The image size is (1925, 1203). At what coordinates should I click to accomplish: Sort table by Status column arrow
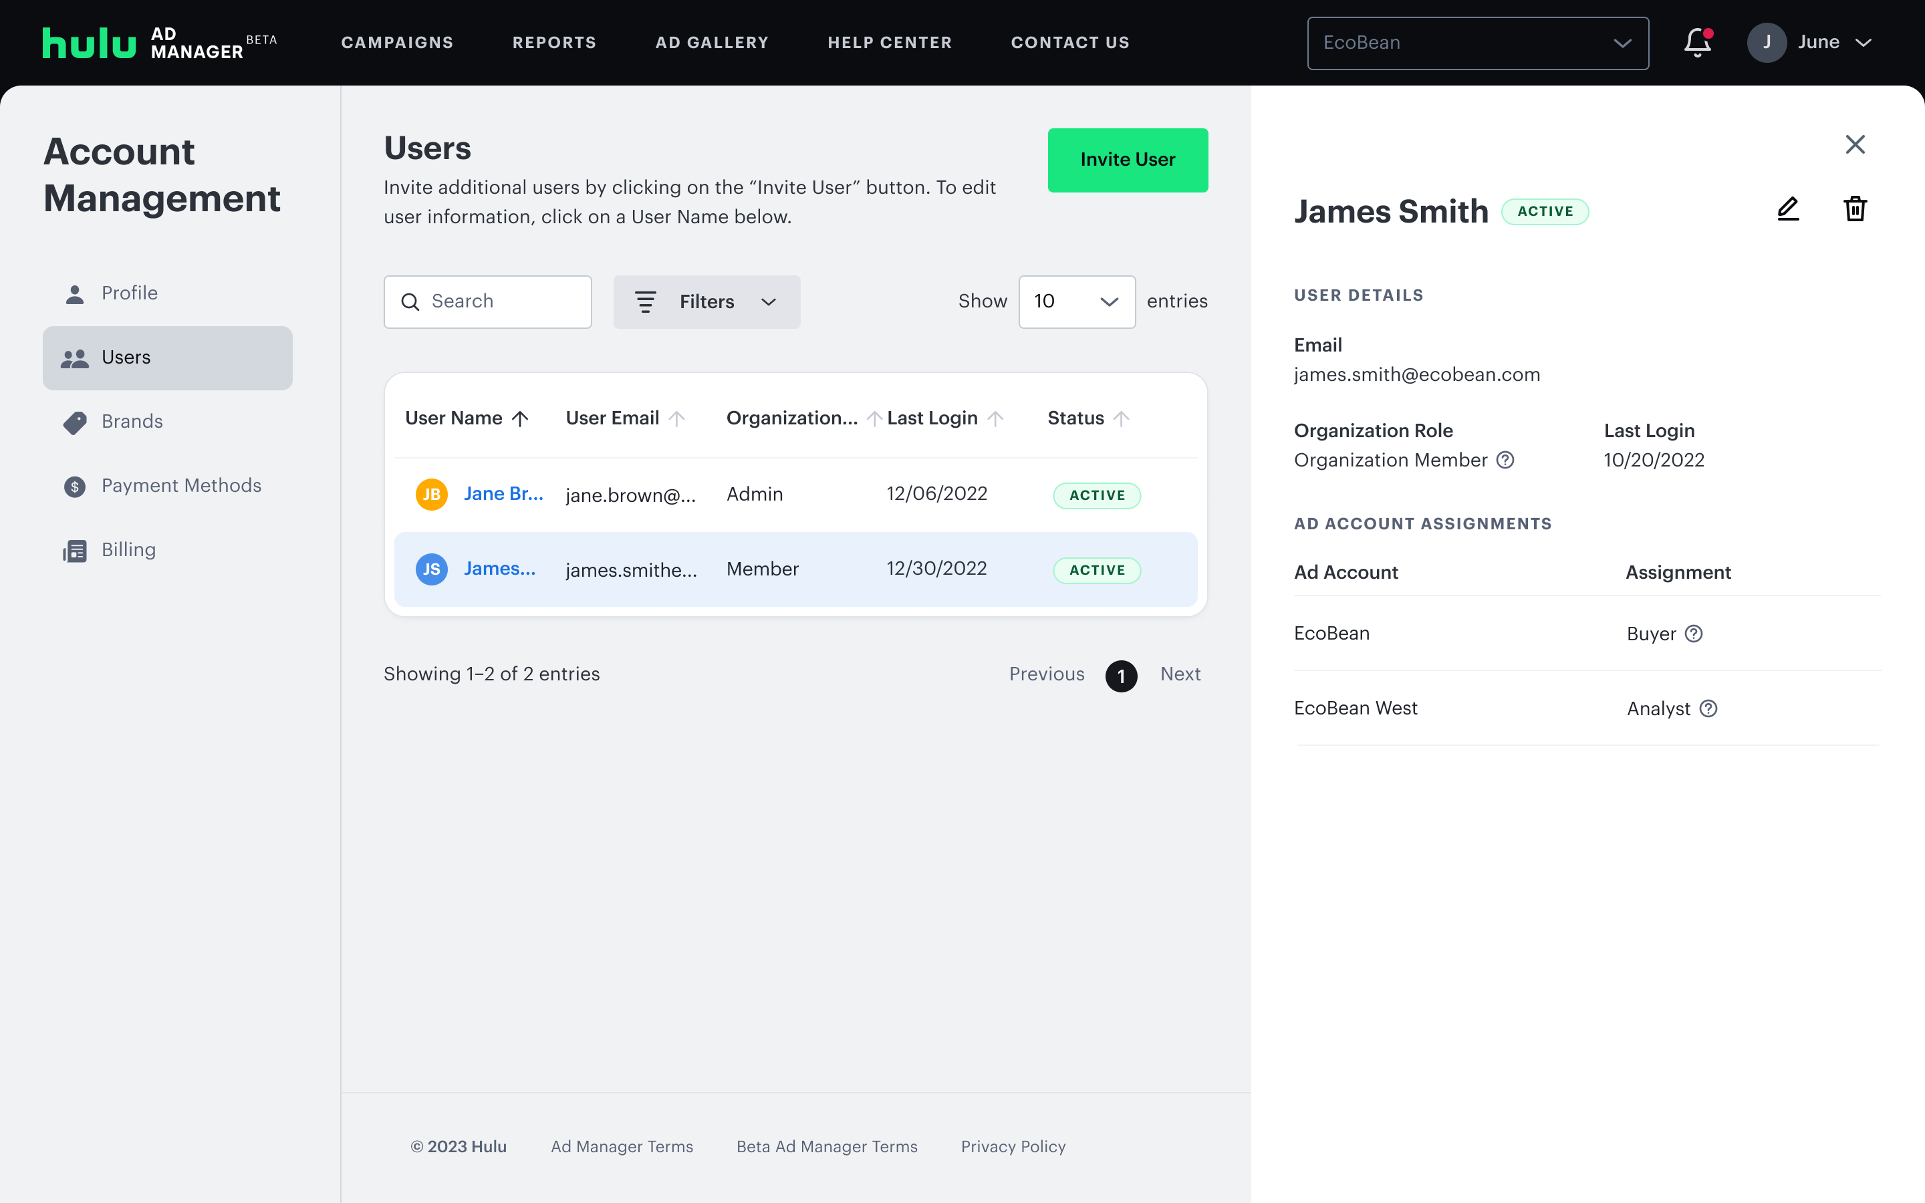coord(1121,418)
